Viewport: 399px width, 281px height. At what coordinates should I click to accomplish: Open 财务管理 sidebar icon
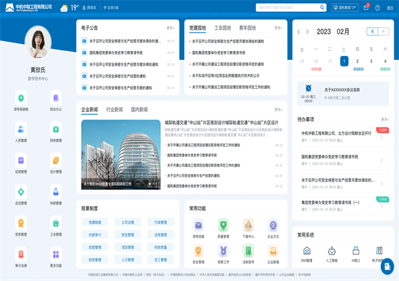tap(56, 129)
